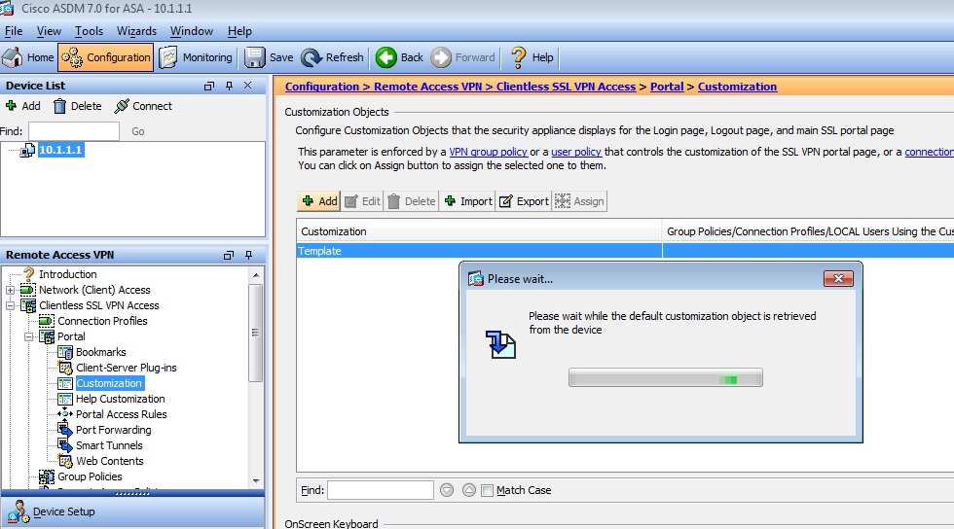Click the Customization breadcrumb link

click(x=738, y=87)
